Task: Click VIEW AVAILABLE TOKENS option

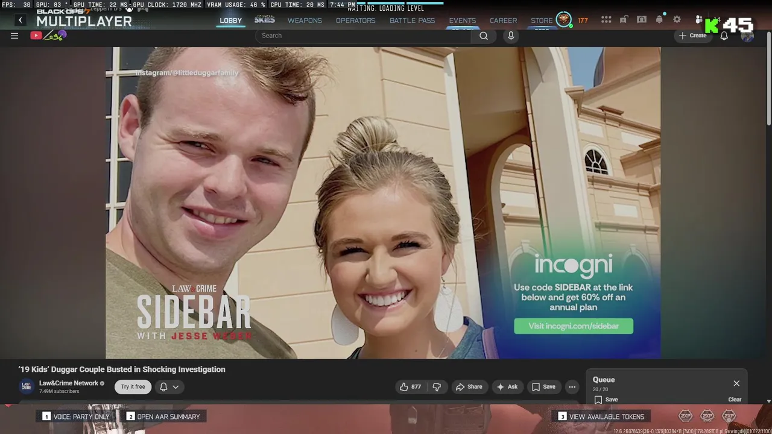Action: [601, 417]
